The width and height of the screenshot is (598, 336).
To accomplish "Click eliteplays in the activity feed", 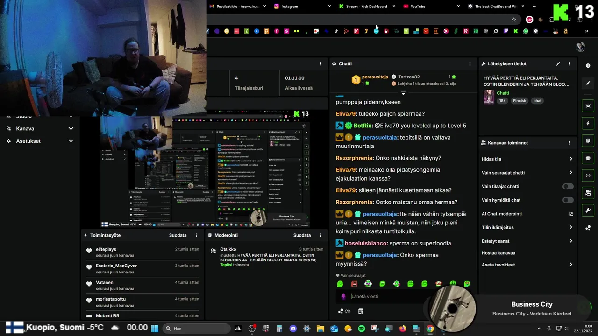I will [x=106, y=249].
